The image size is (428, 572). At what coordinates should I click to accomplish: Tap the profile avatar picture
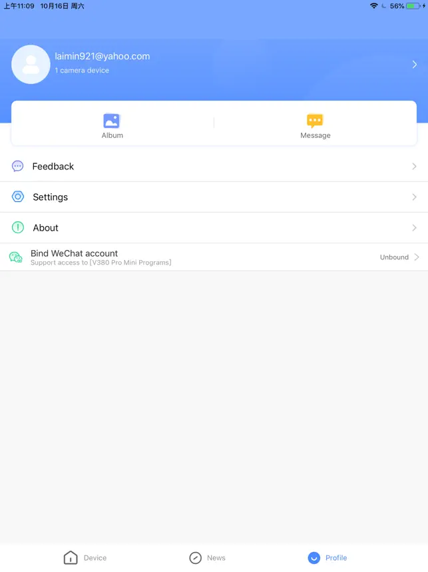[31, 65]
